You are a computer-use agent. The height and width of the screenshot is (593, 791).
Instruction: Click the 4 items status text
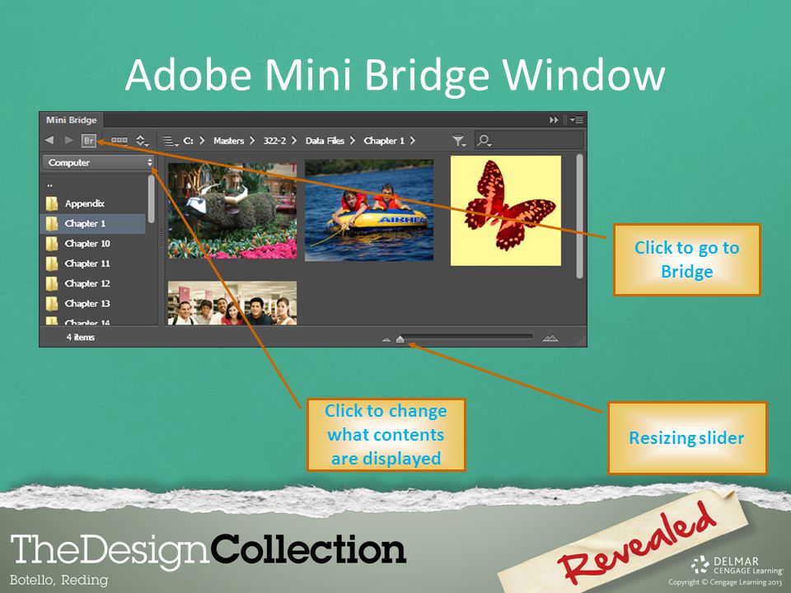80,337
